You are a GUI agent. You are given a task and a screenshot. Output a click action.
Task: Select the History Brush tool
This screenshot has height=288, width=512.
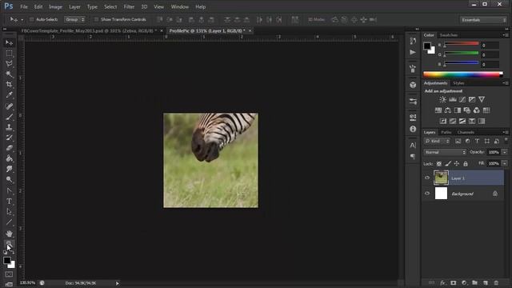coord(9,138)
